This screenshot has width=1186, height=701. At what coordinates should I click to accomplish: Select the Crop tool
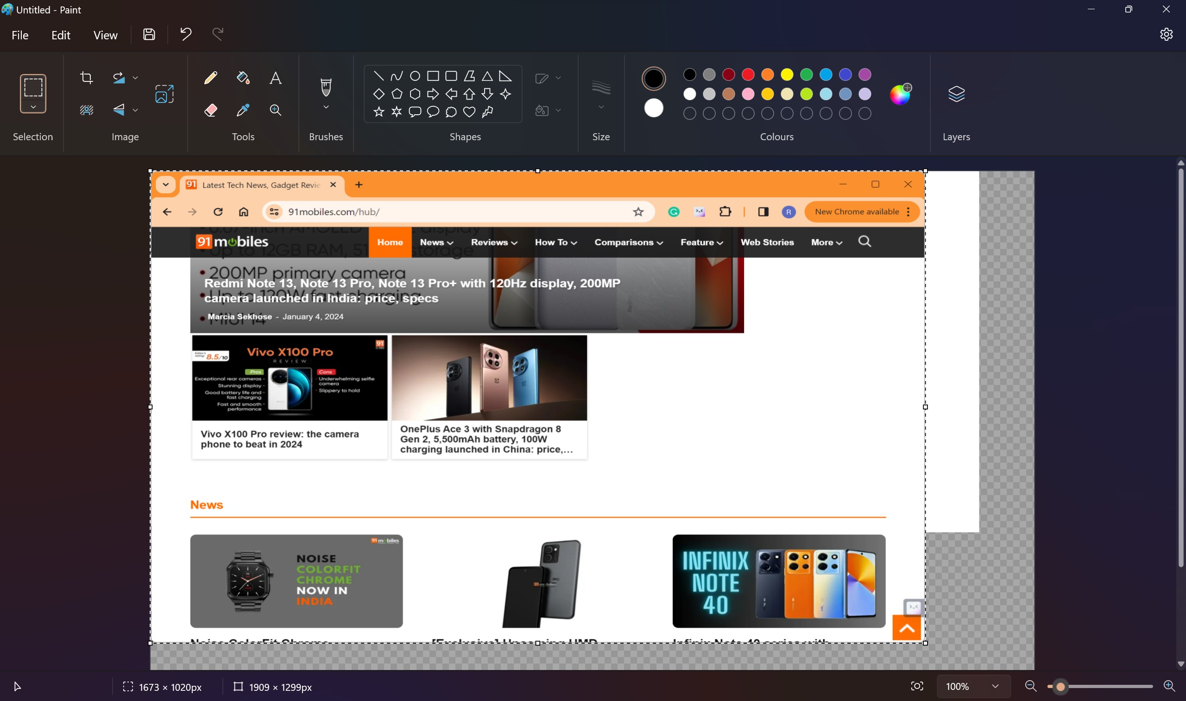point(87,77)
